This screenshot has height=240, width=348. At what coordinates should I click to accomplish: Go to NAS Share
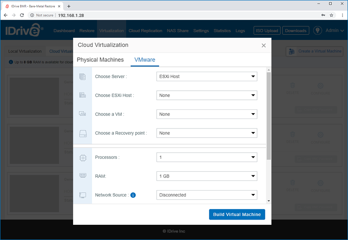pyautogui.click(x=177, y=30)
